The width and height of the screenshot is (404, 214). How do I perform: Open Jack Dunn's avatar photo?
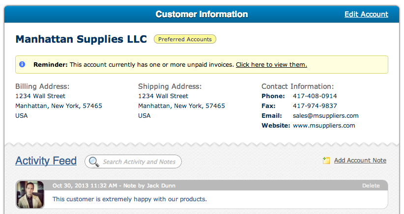point(30,194)
